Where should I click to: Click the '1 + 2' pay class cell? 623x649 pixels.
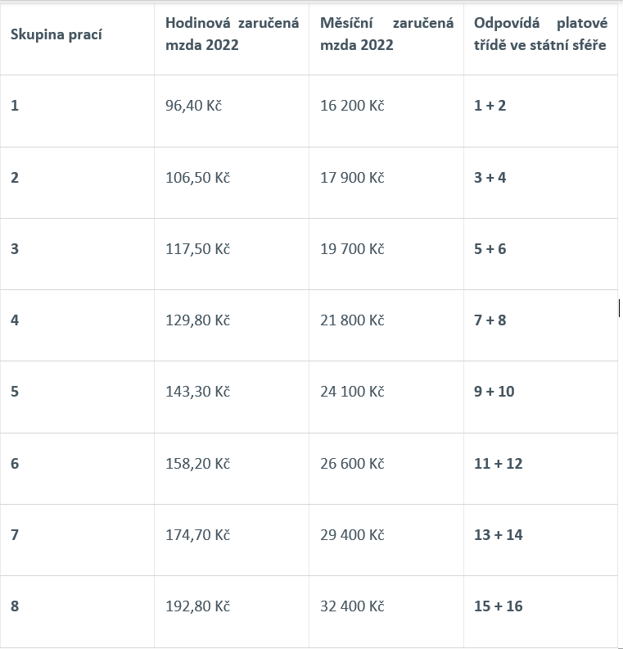490,106
